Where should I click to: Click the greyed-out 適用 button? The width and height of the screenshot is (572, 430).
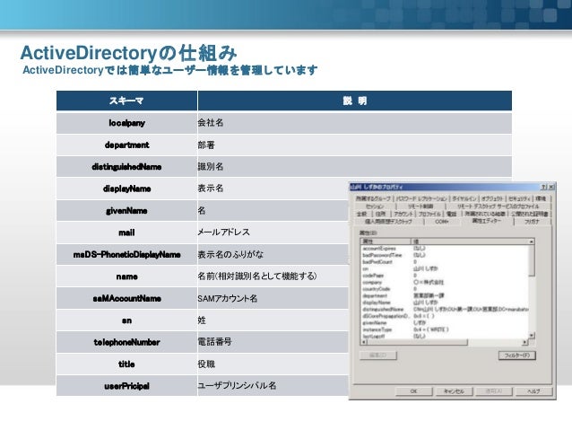(494, 391)
